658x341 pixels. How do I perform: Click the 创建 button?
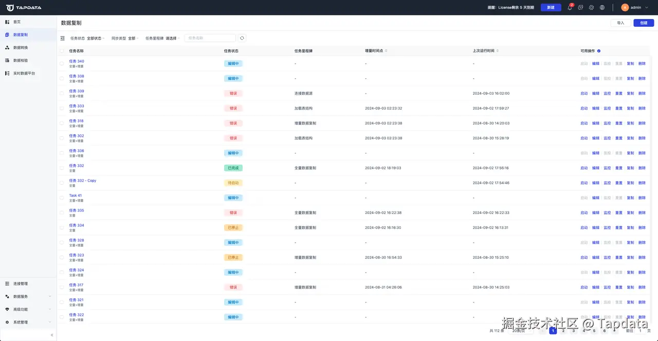(644, 23)
